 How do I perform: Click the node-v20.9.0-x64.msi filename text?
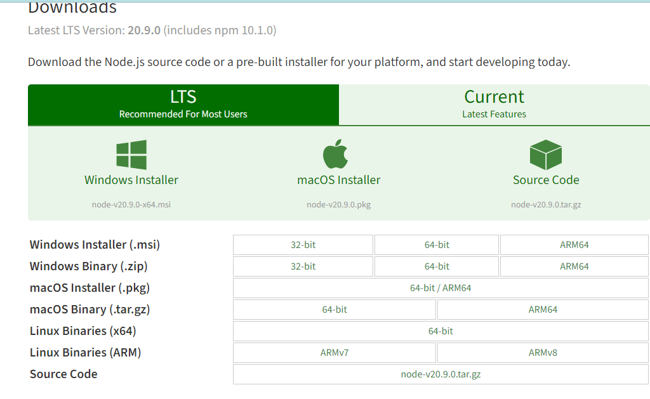coord(131,204)
